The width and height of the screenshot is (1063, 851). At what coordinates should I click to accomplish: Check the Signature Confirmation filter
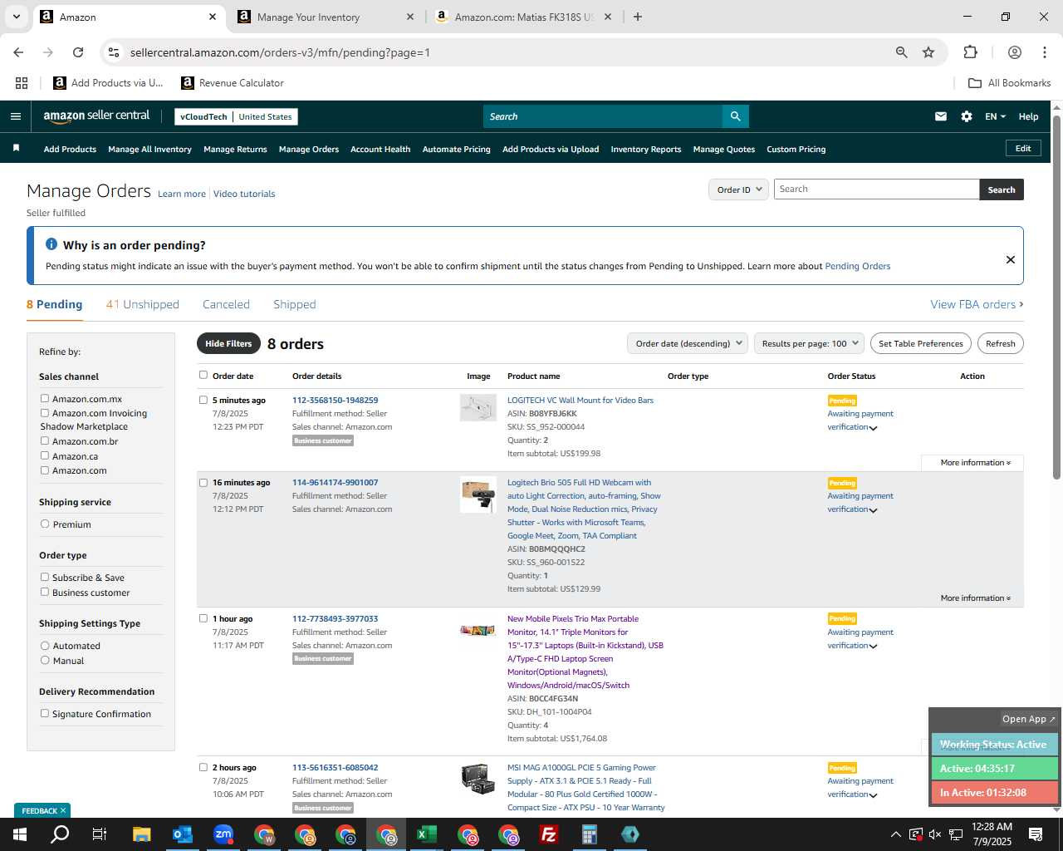coord(45,713)
